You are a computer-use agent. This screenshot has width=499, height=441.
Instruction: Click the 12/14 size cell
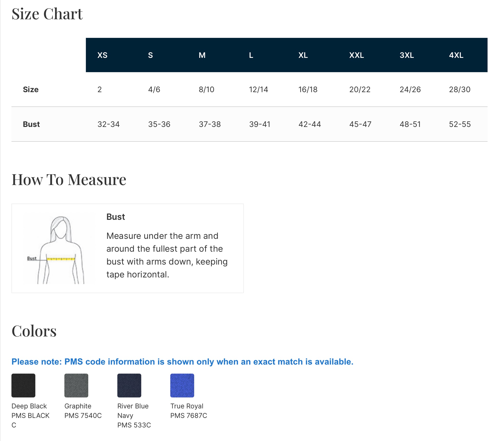[258, 89]
